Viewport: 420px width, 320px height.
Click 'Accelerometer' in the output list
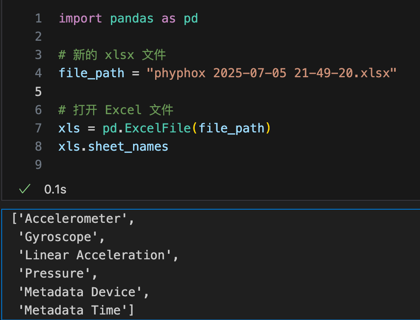coord(73,219)
